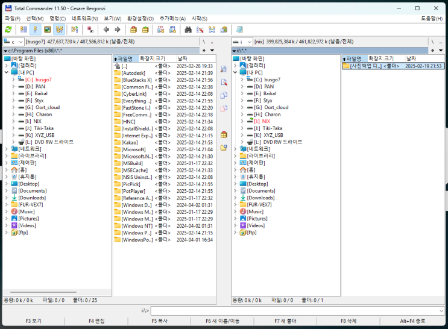The image size is (448, 329).
Task: Open the 선택(M) menu
Action: point(35,19)
